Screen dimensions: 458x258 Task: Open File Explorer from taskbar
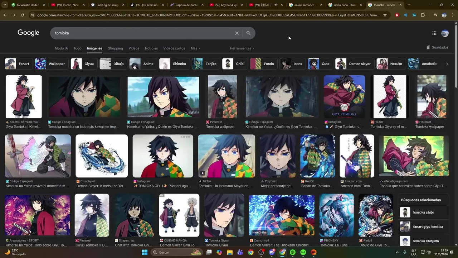click(229, 252)
